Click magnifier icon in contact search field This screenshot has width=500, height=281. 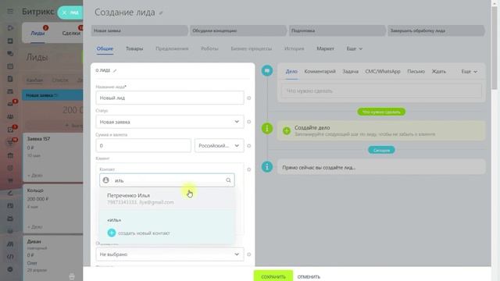[228, 180]
